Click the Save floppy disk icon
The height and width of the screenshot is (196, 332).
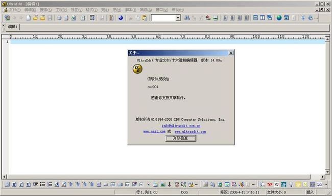tap(50, 18)
